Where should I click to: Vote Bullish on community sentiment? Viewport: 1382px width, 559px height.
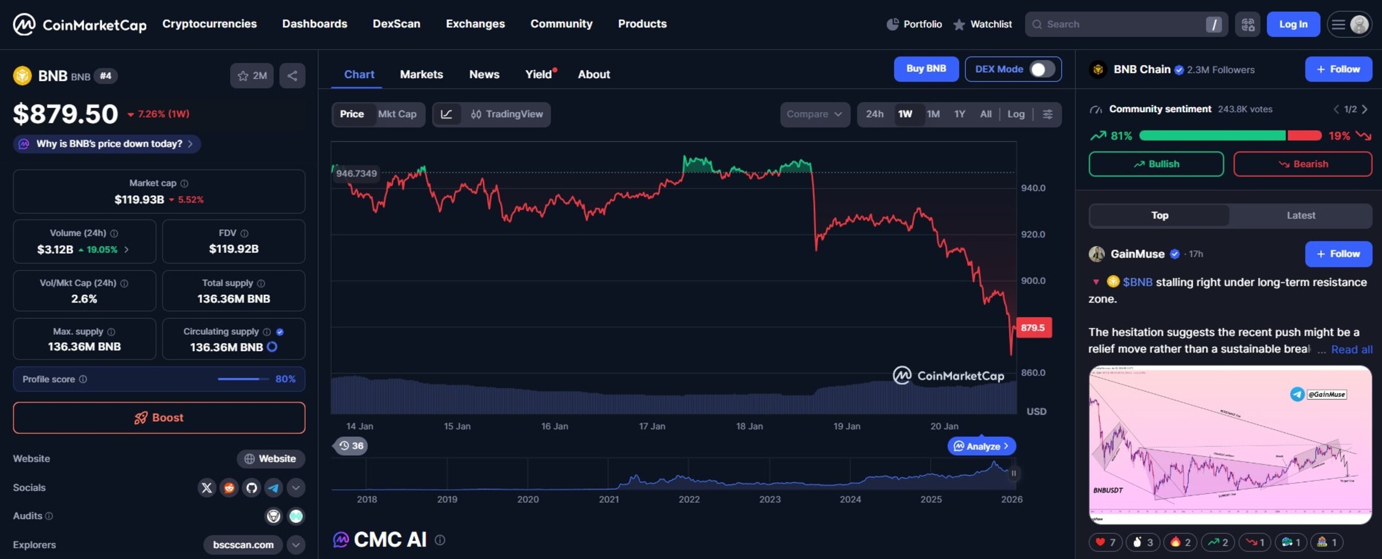click(1156, 164)
